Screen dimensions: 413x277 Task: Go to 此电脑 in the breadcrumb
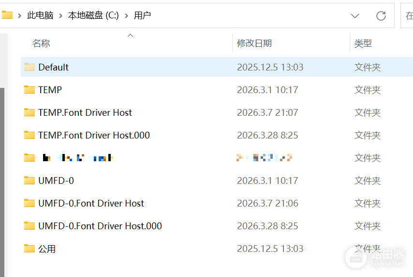point(40,15)
